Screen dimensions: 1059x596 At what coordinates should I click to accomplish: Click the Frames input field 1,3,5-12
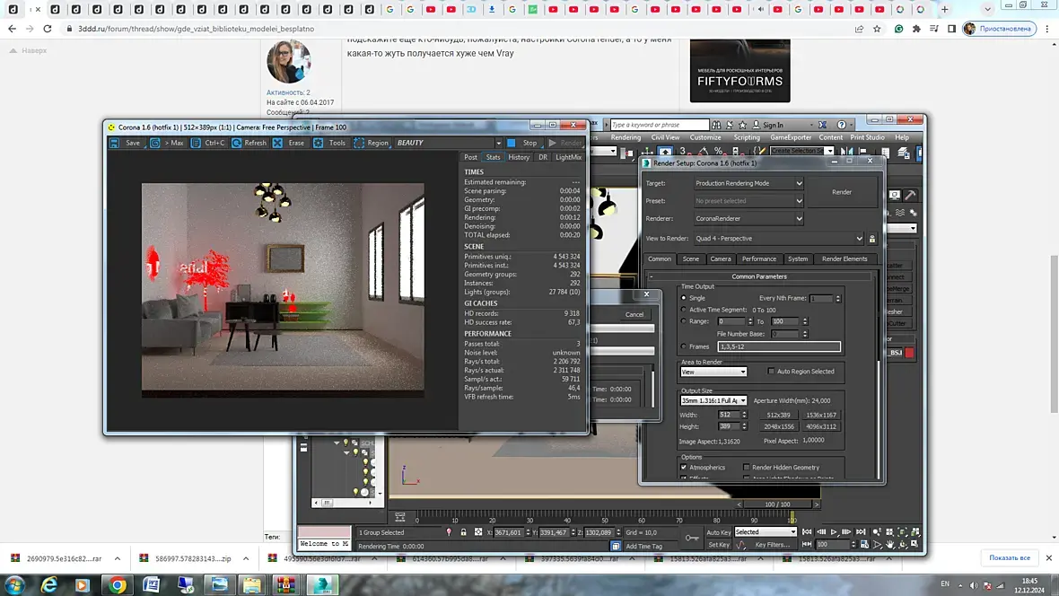[779, 346]
